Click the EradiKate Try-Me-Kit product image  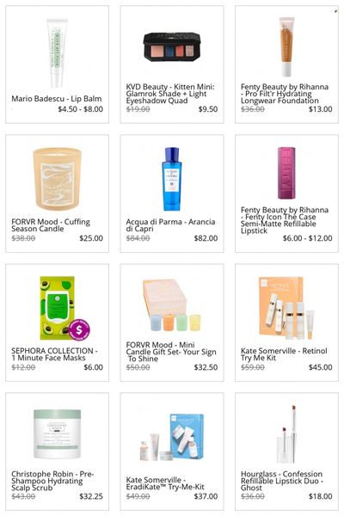(x=171, y=437)
